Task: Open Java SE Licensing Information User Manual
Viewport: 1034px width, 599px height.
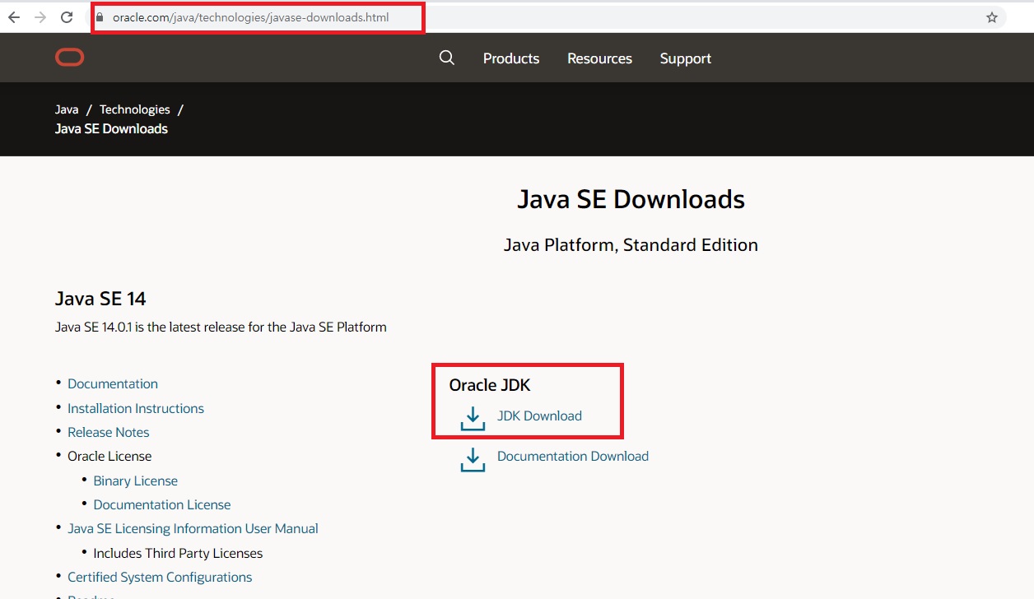Action: pyautogui.click(x=193, y=528)
